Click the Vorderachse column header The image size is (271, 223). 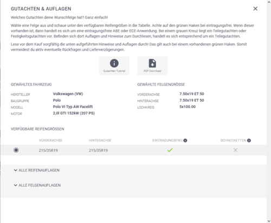(50, 140)
